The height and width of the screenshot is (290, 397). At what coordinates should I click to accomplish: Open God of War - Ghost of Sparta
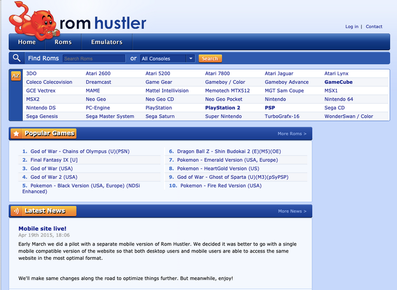pyautogui.click(x=233, y=177)
